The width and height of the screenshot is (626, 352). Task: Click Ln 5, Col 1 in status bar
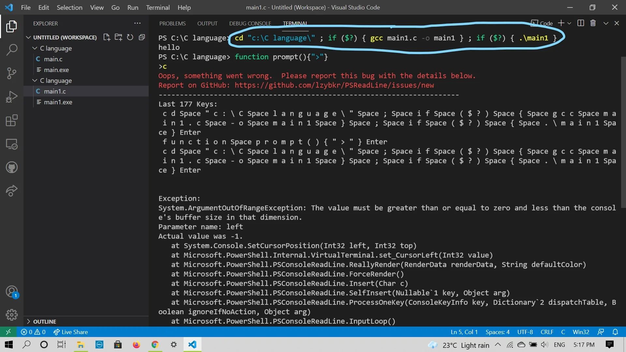464,332
